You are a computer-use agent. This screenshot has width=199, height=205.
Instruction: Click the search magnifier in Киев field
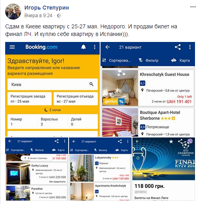91,84
